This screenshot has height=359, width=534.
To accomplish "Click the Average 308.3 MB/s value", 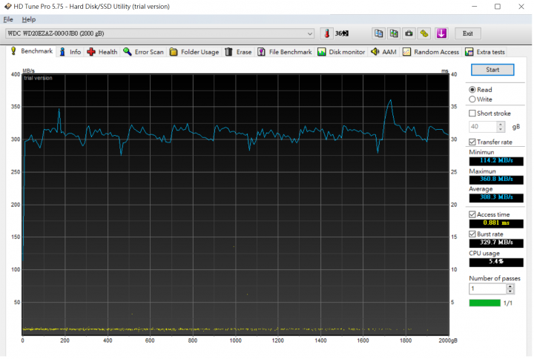I will coord(497,198).
